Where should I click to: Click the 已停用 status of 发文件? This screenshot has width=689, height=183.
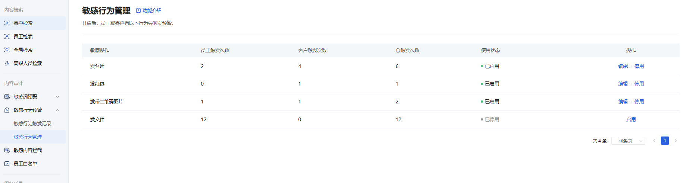point(490,119)
